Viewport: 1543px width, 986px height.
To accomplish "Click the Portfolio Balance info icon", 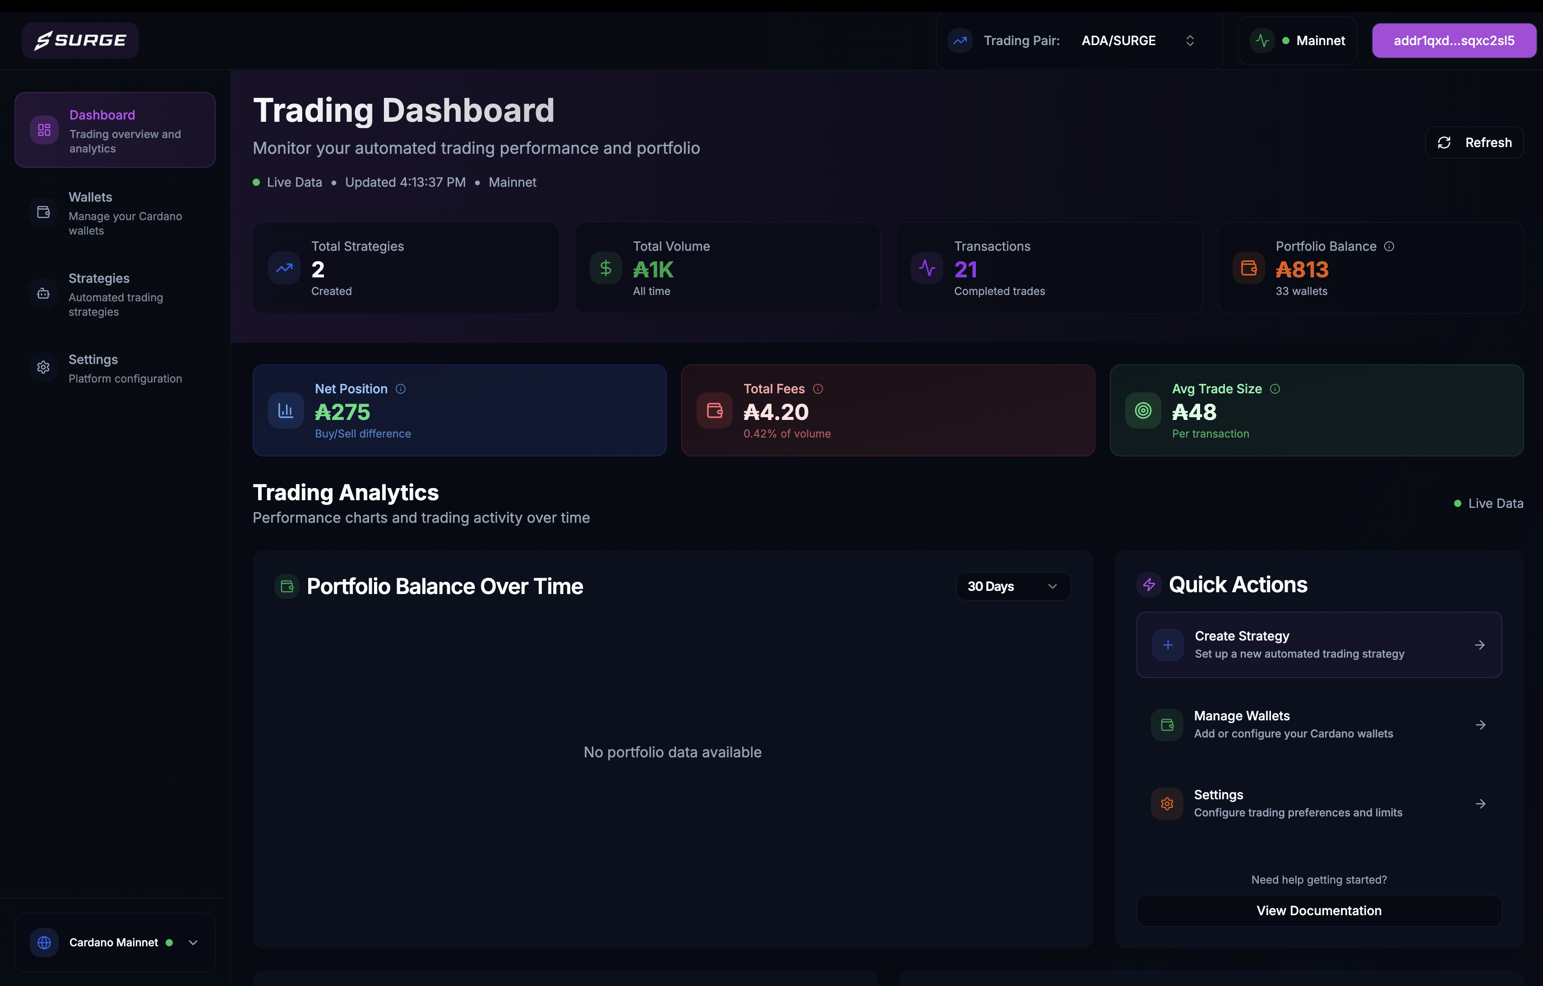I will point(1389,247).
